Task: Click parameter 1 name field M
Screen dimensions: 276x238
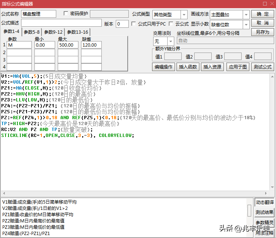Action: pos(19,45)
